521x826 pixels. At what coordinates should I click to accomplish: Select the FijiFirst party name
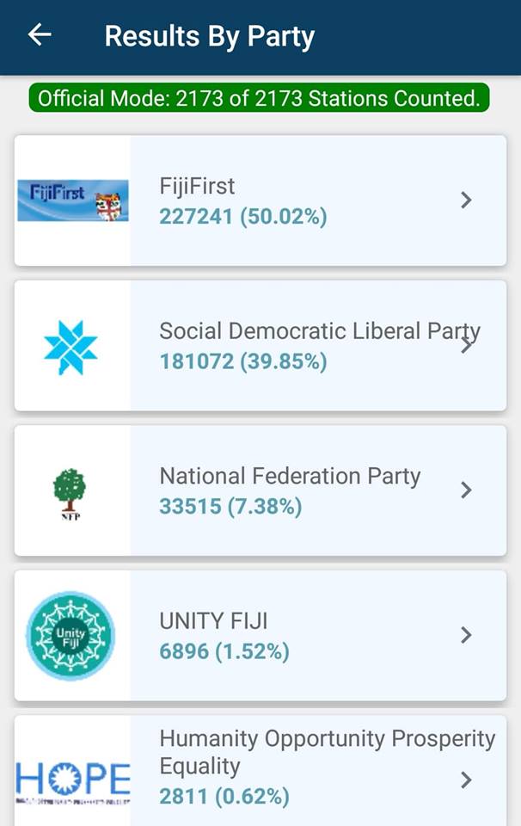[x=197, y=187]
